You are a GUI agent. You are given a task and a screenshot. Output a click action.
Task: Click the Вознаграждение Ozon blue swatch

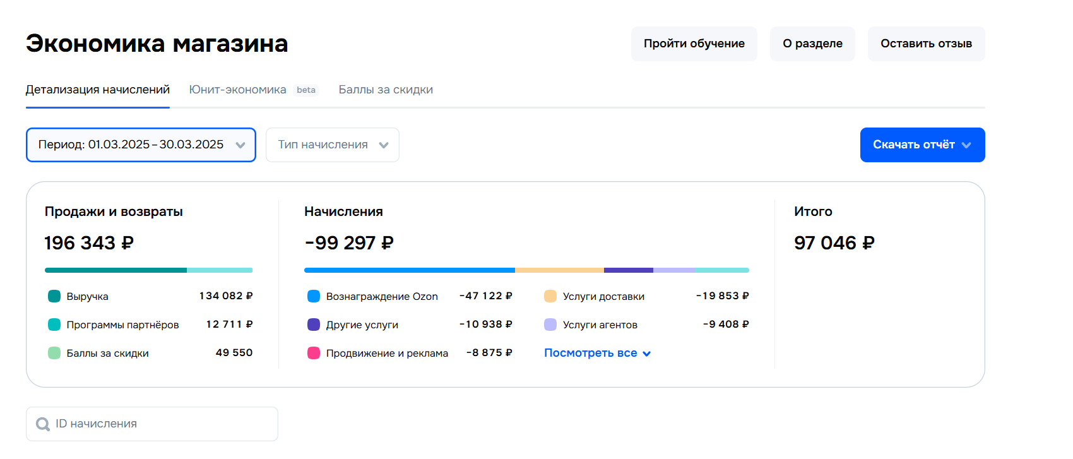pyautogui.click(x=314, y=296)
